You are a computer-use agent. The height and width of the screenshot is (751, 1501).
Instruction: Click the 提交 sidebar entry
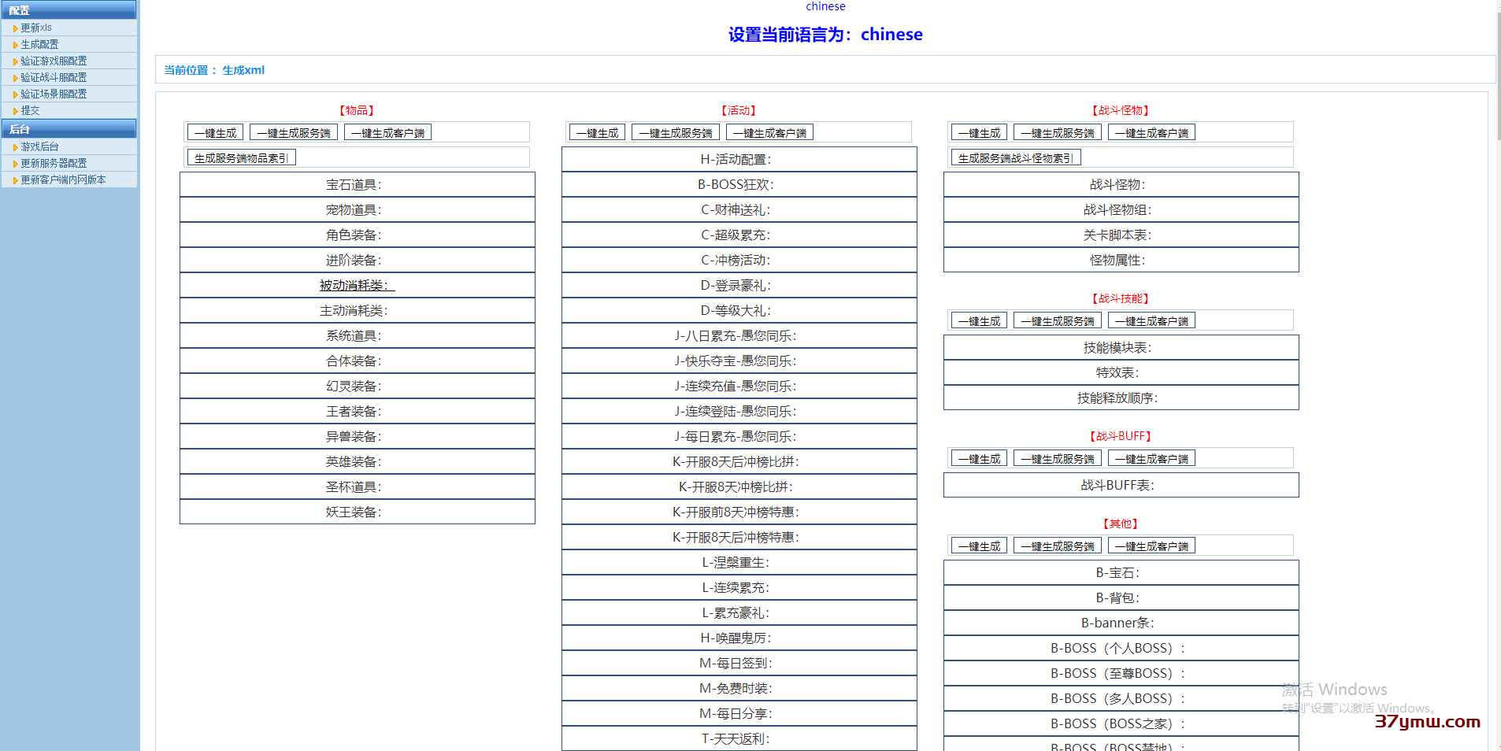[30, 110]
